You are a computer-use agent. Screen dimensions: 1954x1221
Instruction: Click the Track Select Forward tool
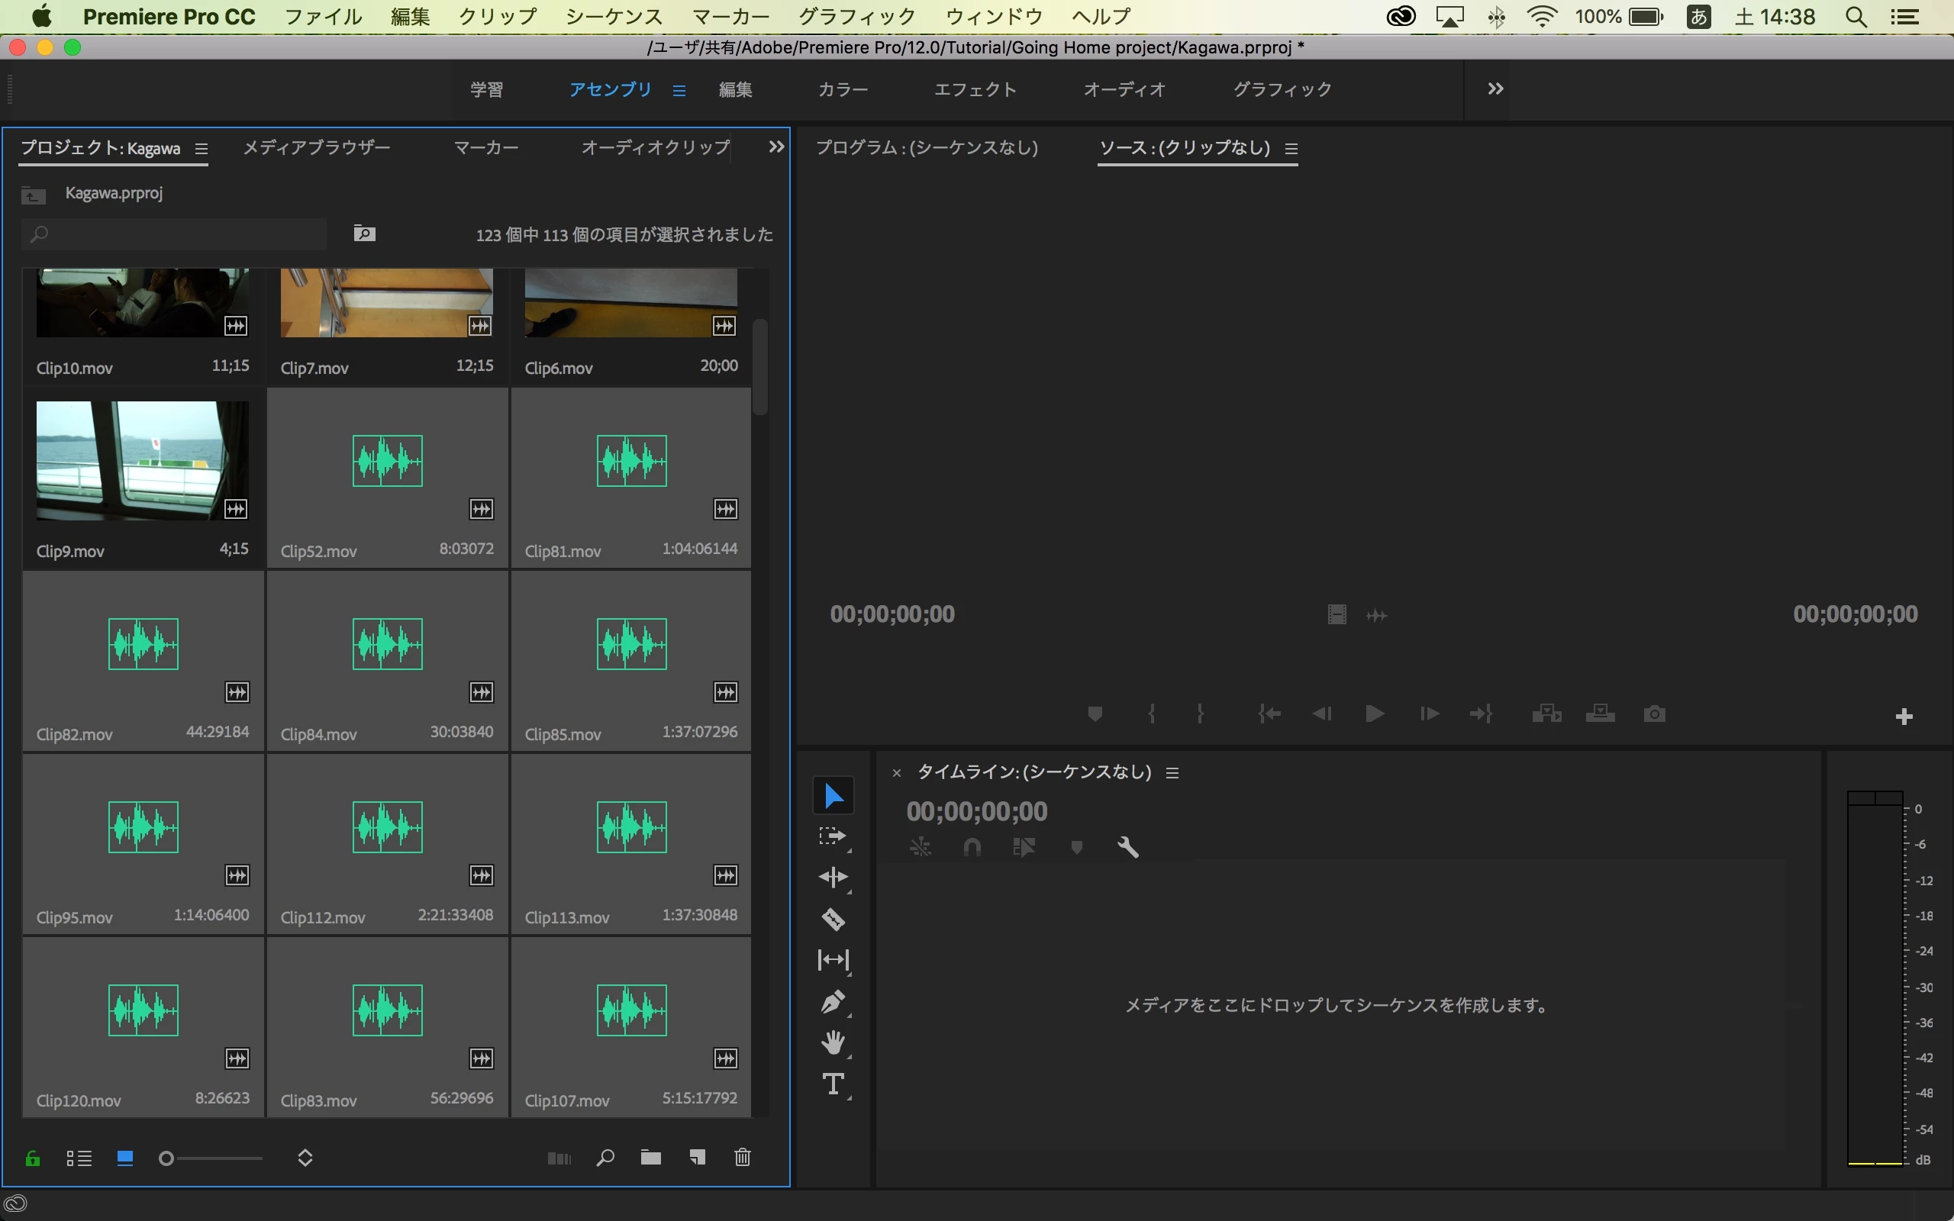[x=833, y=836]
